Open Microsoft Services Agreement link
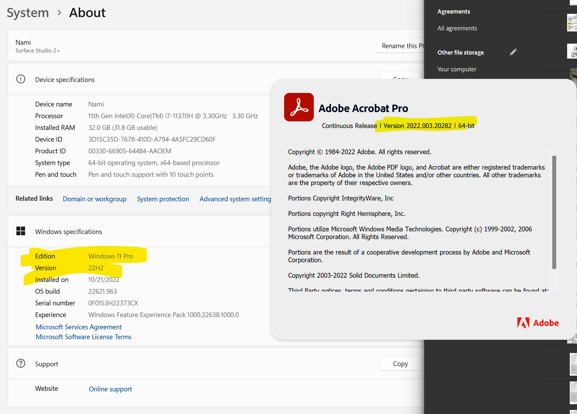The height and width of the screenshot is (414, 577). pos(79,327)
